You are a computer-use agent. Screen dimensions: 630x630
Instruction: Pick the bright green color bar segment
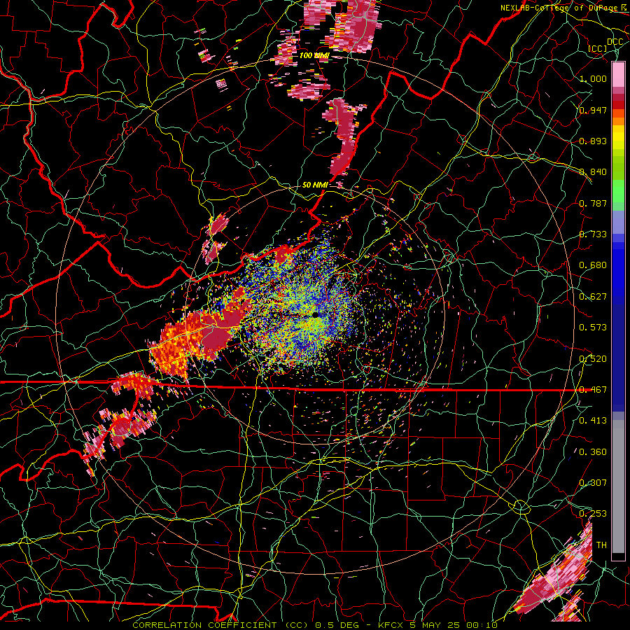point(618,191)
